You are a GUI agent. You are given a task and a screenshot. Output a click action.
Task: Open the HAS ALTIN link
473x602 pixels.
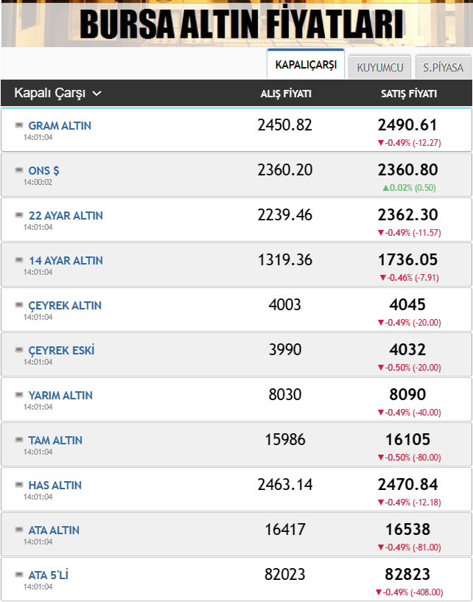55,486
